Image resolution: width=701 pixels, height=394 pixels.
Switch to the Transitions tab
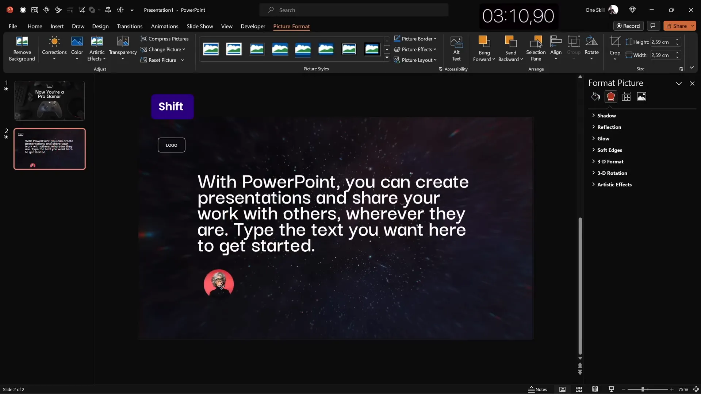tap(130, 26)
